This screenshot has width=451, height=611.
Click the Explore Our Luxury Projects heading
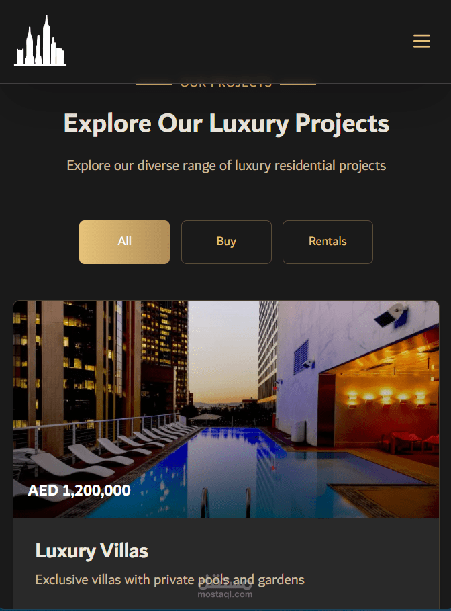pos(226,123)
